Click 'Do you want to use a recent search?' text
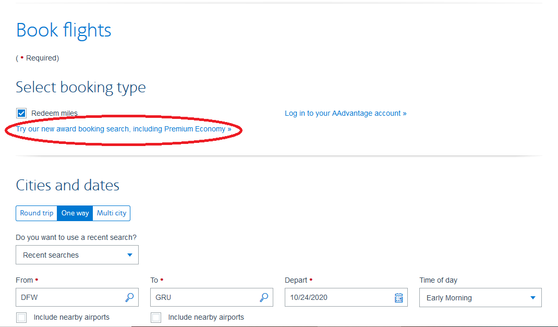Viewport: 558px width, 327px height. pos(76,237)
